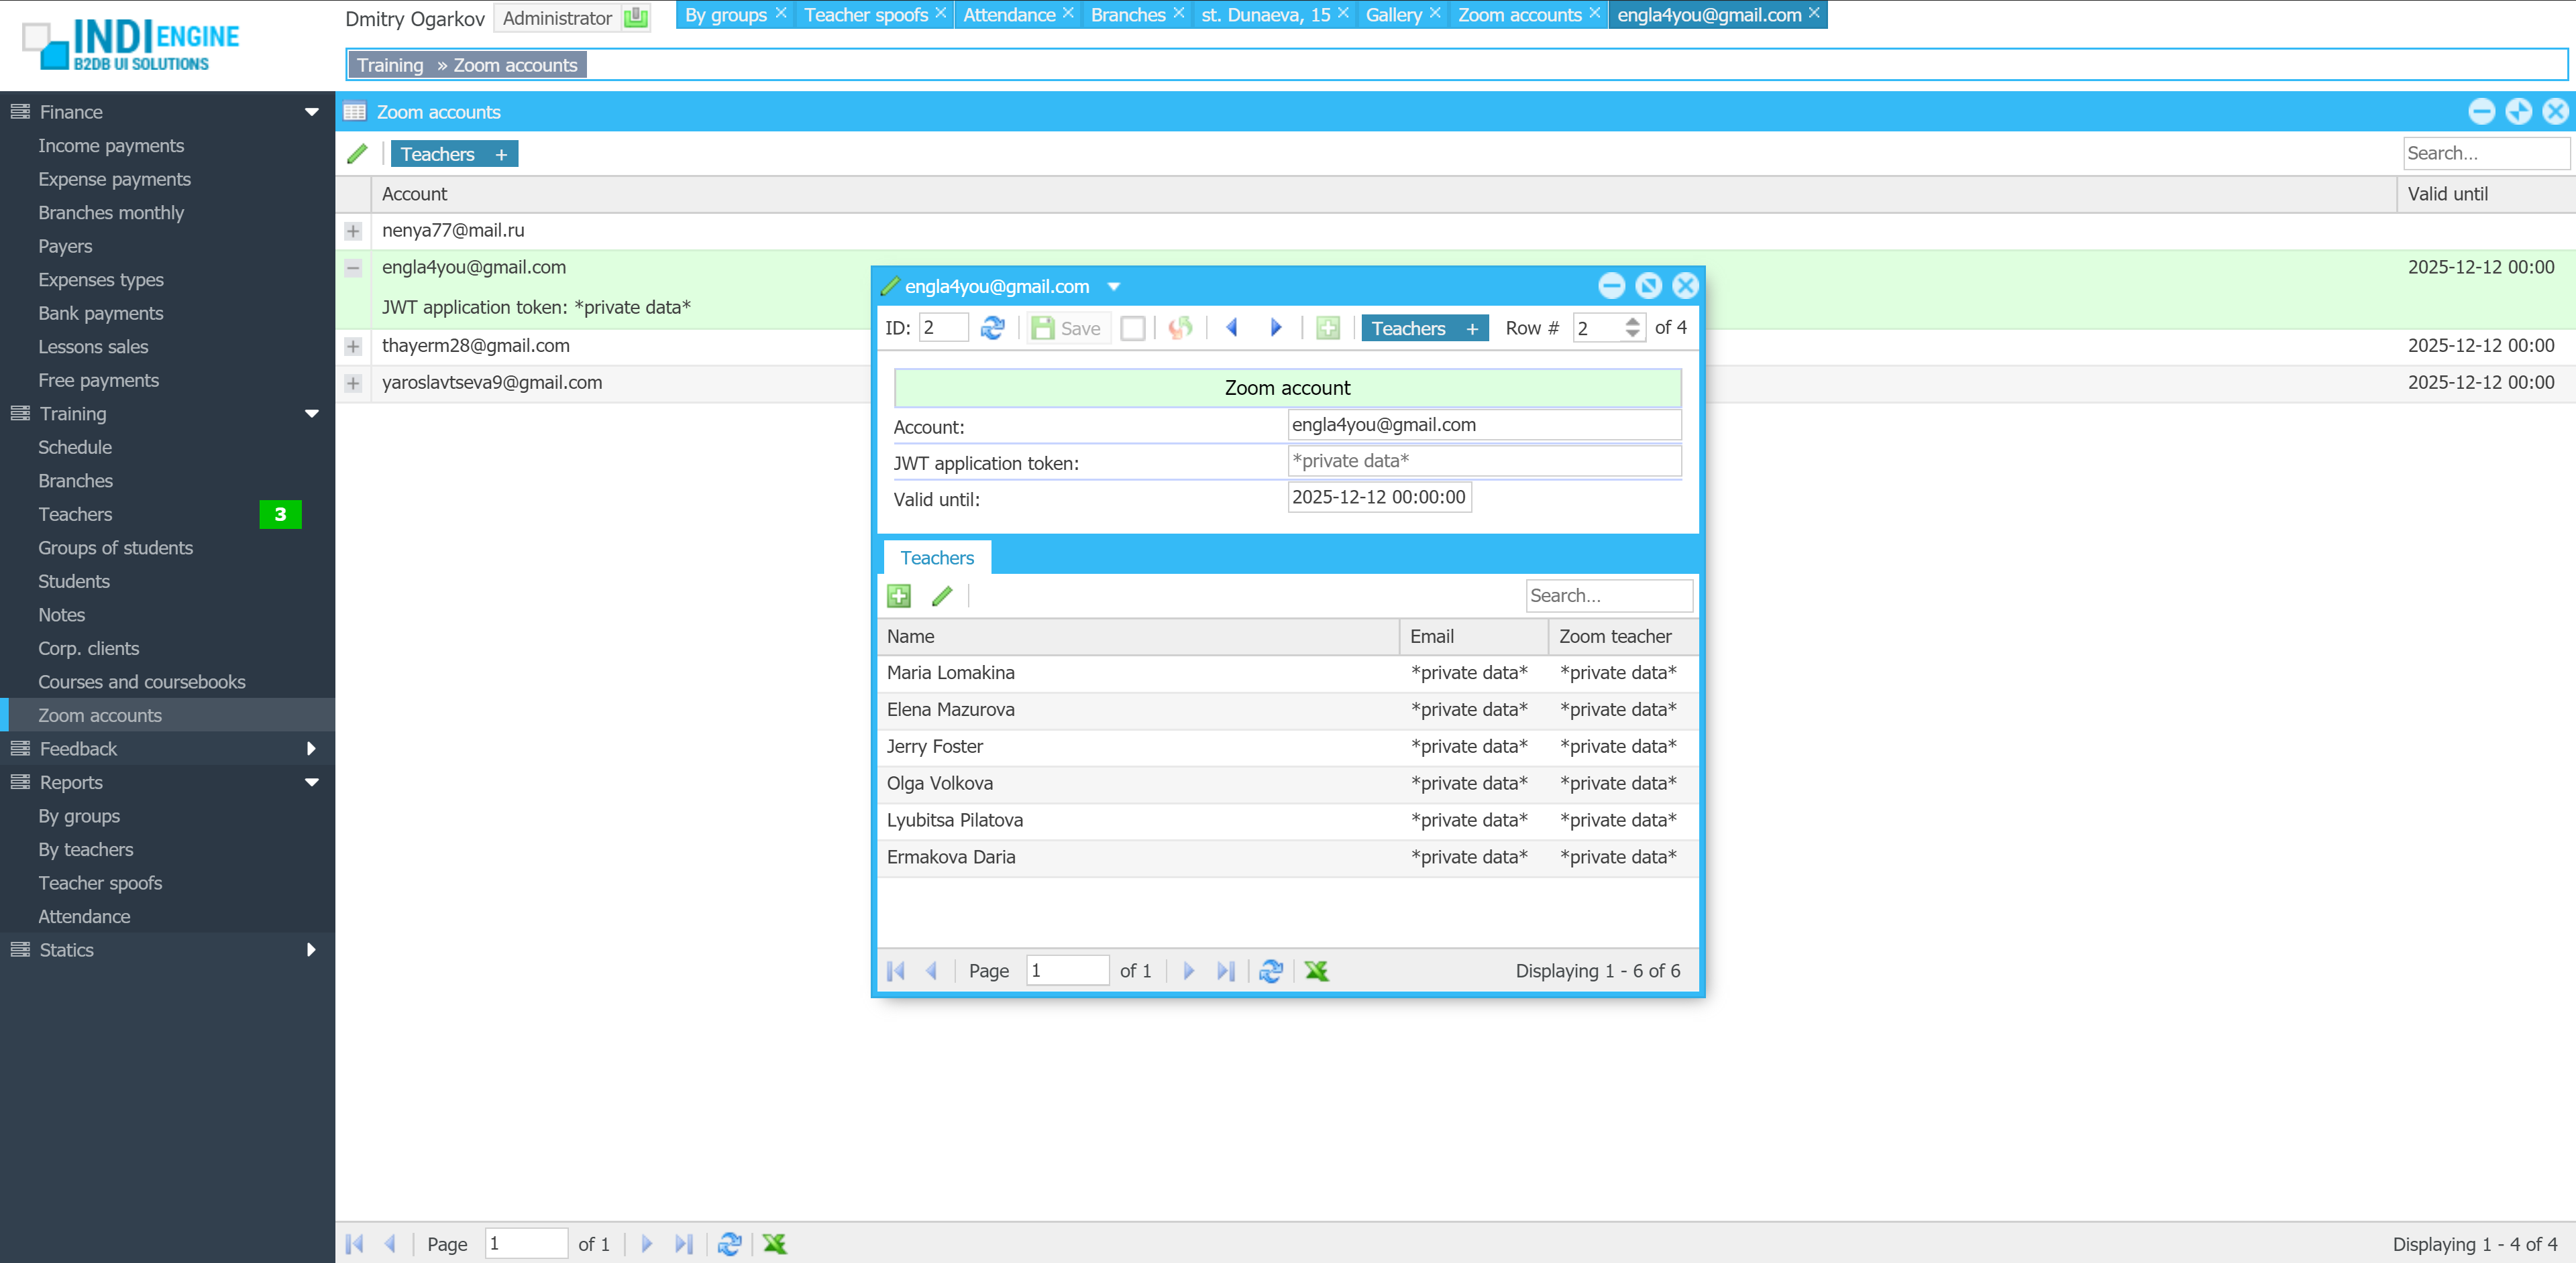Click the green icon beside Administrator label
The height and width of the screenshot is (1263, 2576).
635,18
